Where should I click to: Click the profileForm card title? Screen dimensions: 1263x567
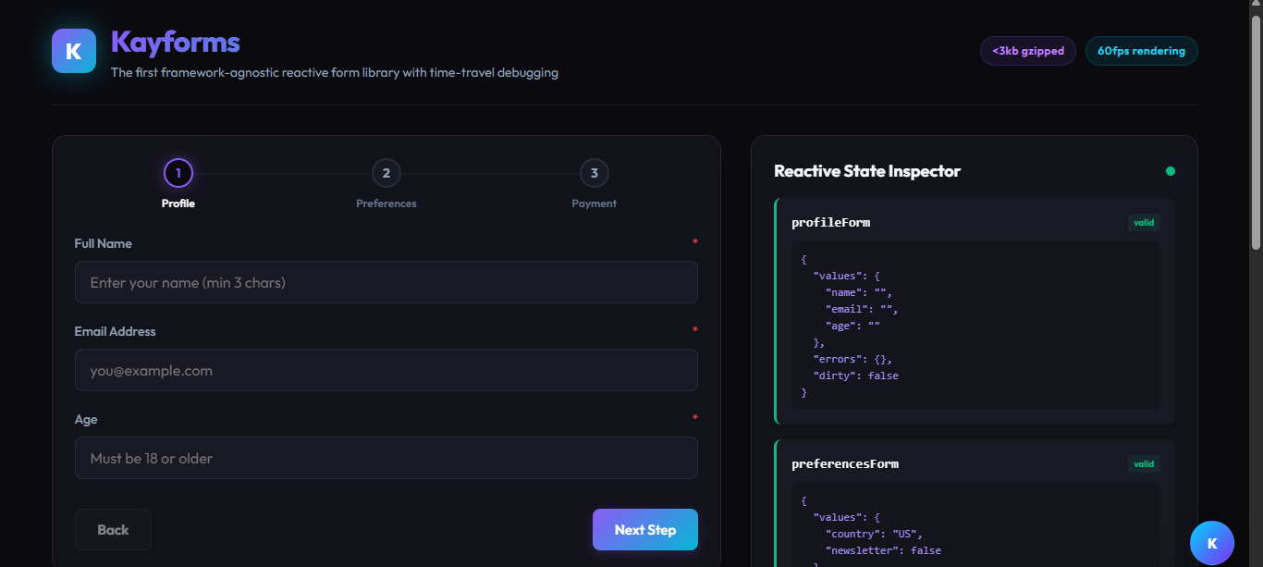click(831, 223)
